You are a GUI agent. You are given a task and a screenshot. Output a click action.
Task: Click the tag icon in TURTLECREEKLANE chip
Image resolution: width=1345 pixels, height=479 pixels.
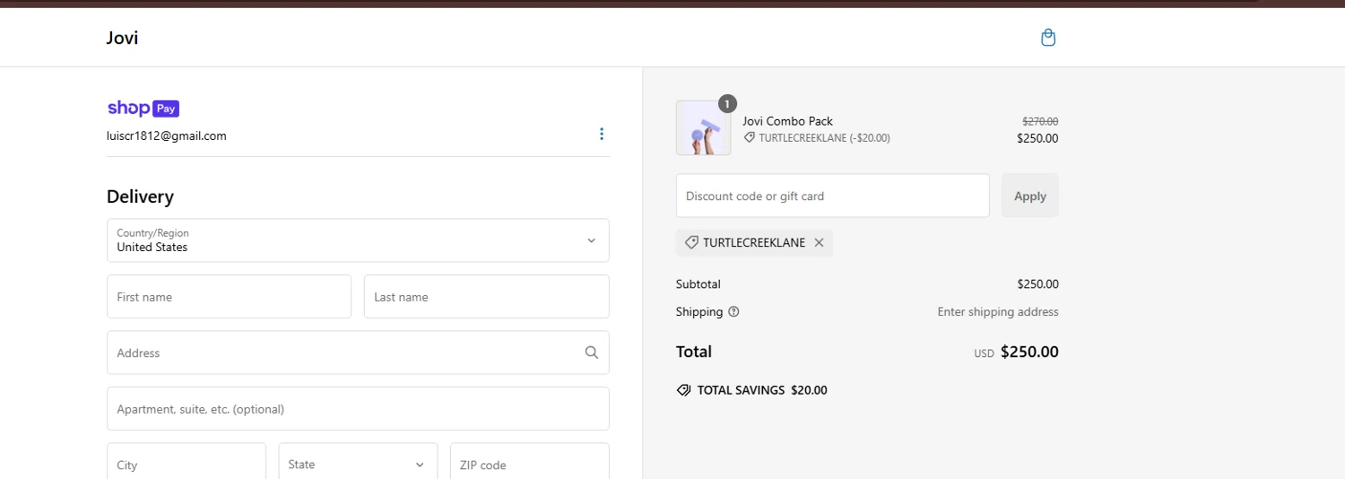(691, 242)
